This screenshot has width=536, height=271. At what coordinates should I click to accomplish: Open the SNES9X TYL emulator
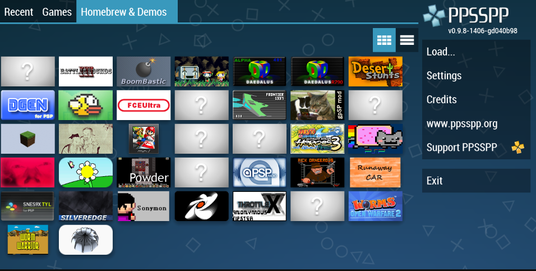tap(28, 206)
